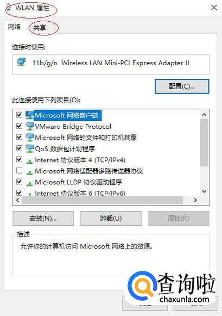Select the 网络 tab

14,27
